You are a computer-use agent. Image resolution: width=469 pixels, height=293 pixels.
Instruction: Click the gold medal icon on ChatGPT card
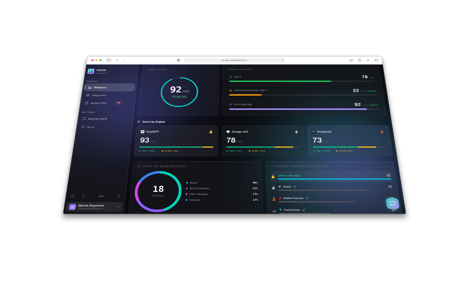(x=211, y=131)
